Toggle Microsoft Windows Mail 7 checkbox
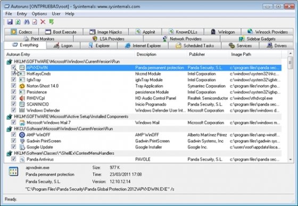The width and height of the screenshot is (298, 206). click(13, 122)
